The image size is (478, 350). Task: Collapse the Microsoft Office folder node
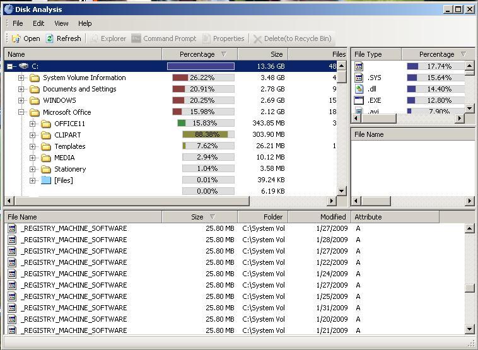pos(21,112)
